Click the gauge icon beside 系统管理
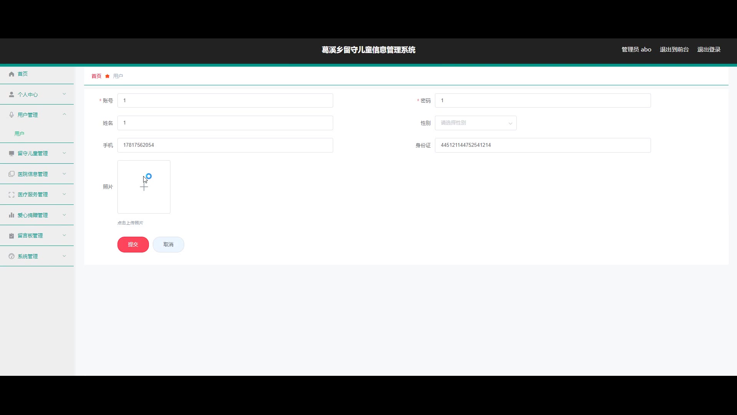The image size is (737, 415). 12,256
